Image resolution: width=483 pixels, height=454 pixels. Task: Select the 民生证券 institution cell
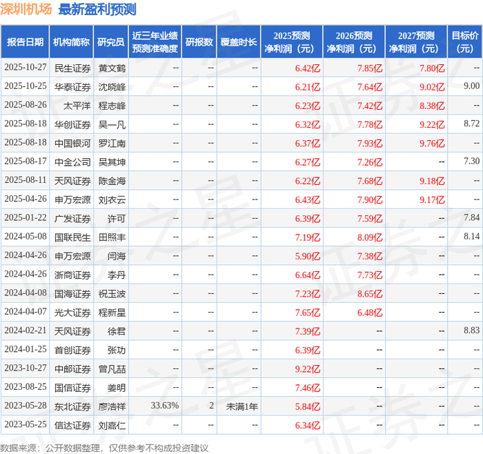tap(72, 68)
